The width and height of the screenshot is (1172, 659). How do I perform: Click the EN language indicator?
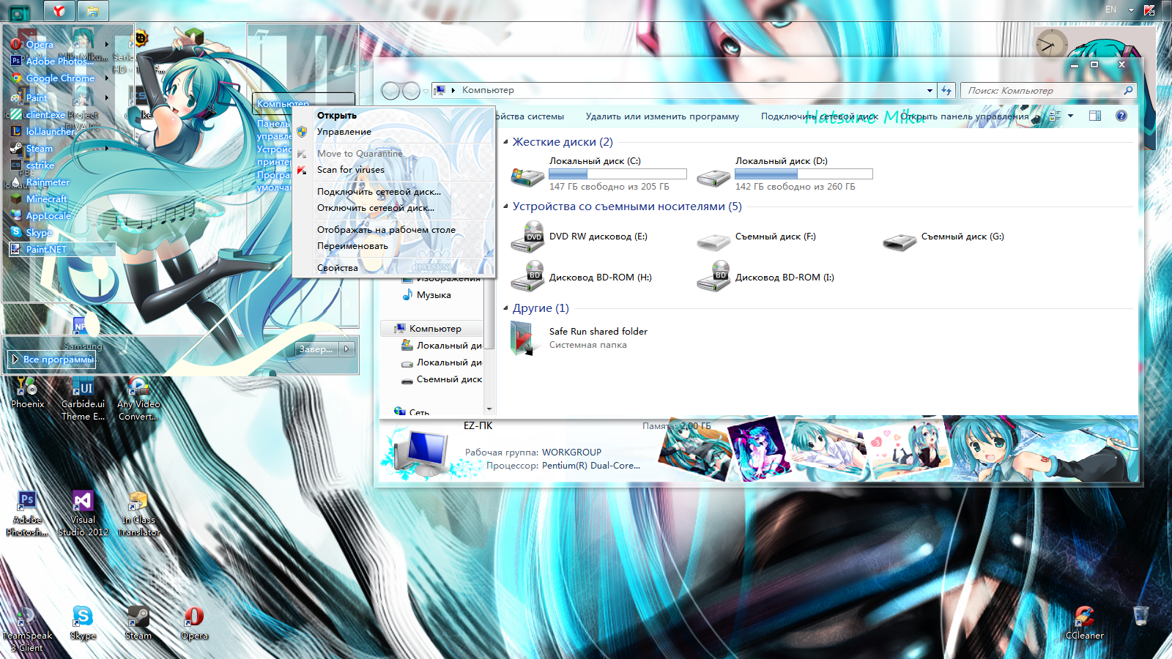(x=1110, y=10)
